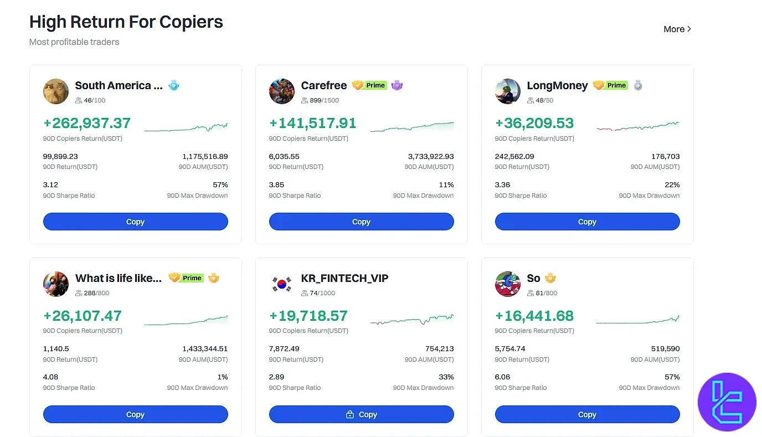The image size is (762, 437).
Task: Click Carefree trader's profile avatar
Action: coord(282,91)
